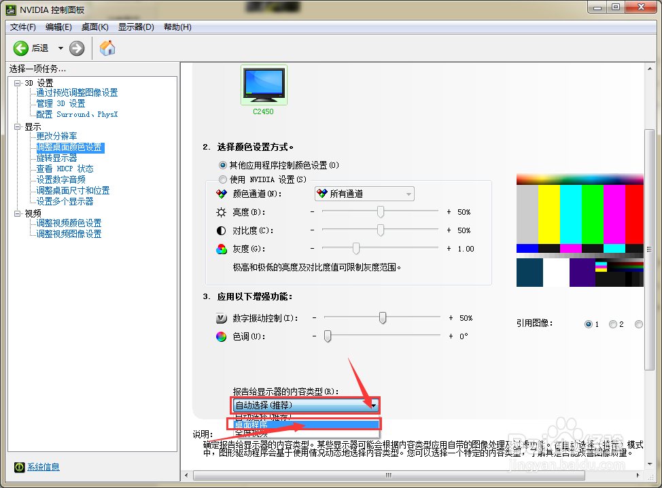Choose reference image 1 radio button
This screenshot has height=488, width=662.
588,324
